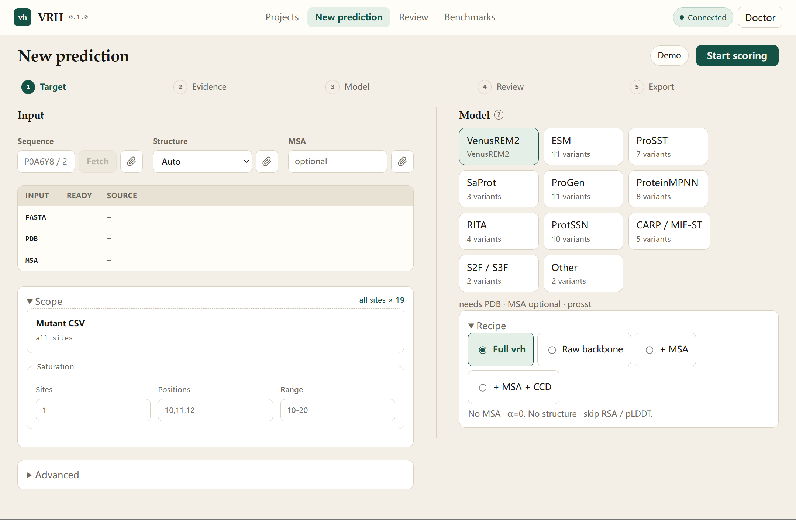Go to step 3 Model
The width and height of the screenshot is (796, 520).
pos(348,87)
